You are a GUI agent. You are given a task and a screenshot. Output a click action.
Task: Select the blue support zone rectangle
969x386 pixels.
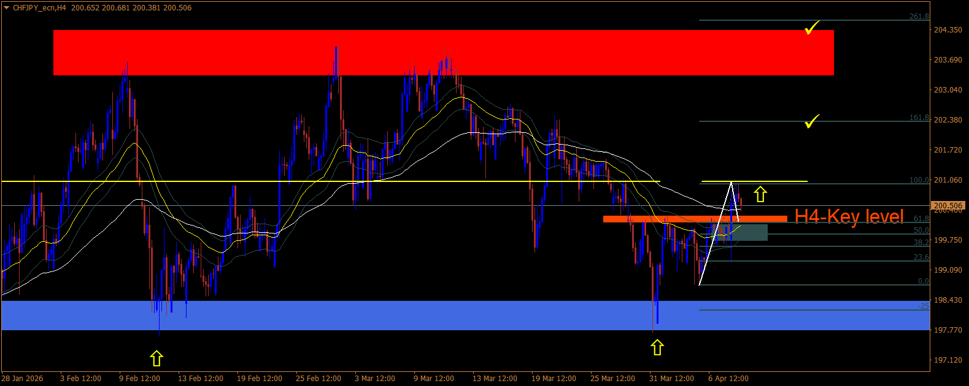pyautogui.click(x=466, y=316)
